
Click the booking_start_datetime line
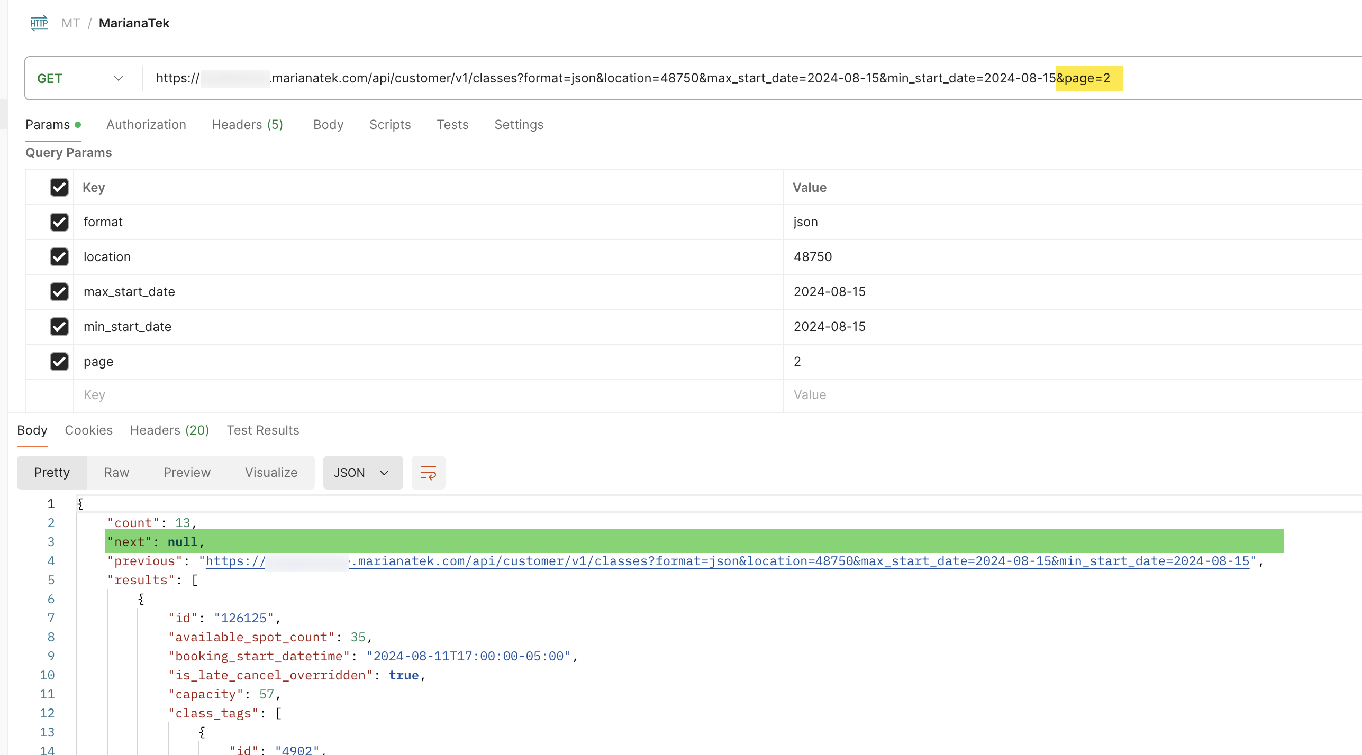point(373,657)
